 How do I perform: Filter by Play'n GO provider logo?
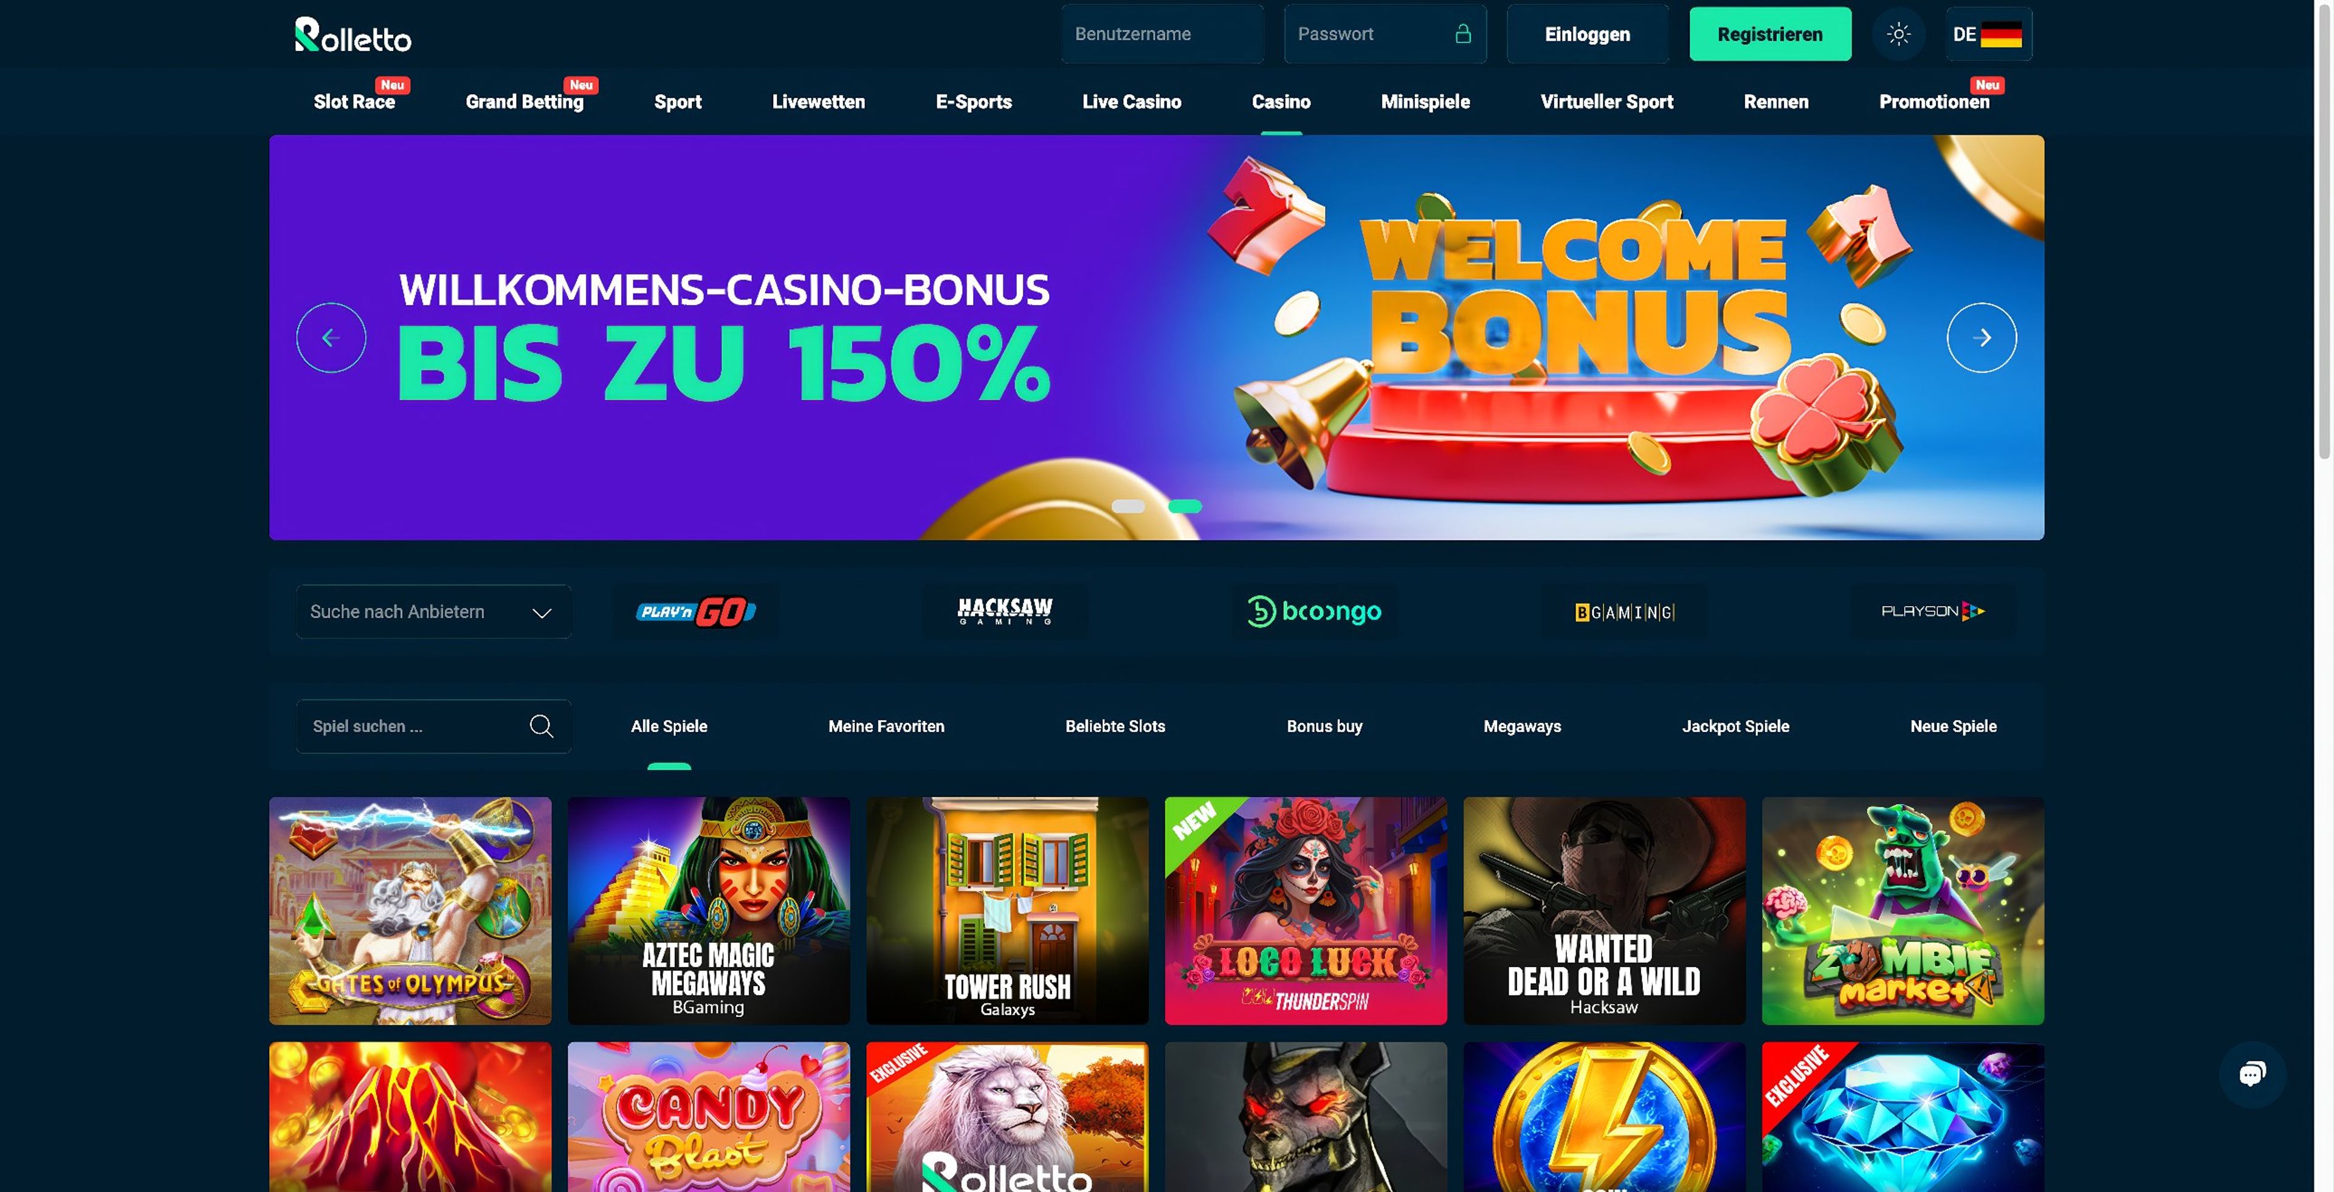coord(696,612)
